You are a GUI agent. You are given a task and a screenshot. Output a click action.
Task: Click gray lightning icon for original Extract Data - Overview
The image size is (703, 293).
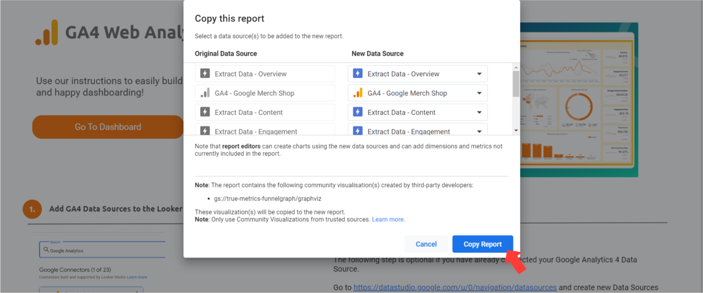(x=205, y=74)
